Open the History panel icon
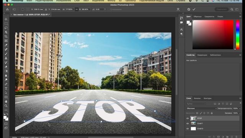This screenshot has height=138, width=245. pyautogui.click(x=181, y=18)
